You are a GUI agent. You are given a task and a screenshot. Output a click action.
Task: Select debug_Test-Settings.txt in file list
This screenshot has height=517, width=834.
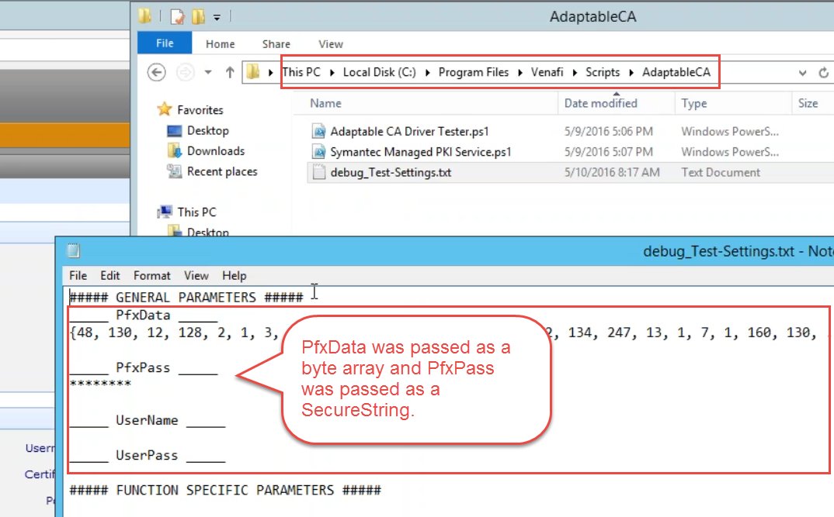click(x=390, y=172)
